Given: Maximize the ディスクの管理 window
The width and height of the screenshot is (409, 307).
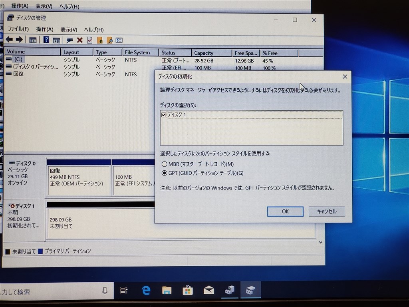Looking at the screenshot, I should click(x=295, y=20).
